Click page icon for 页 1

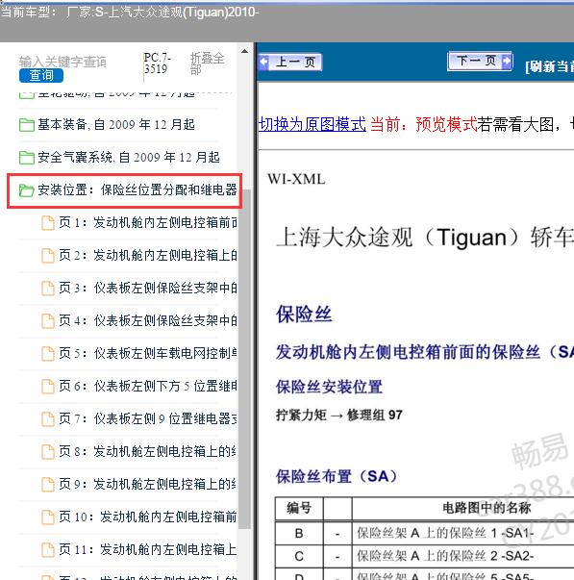tap(48, 223)
